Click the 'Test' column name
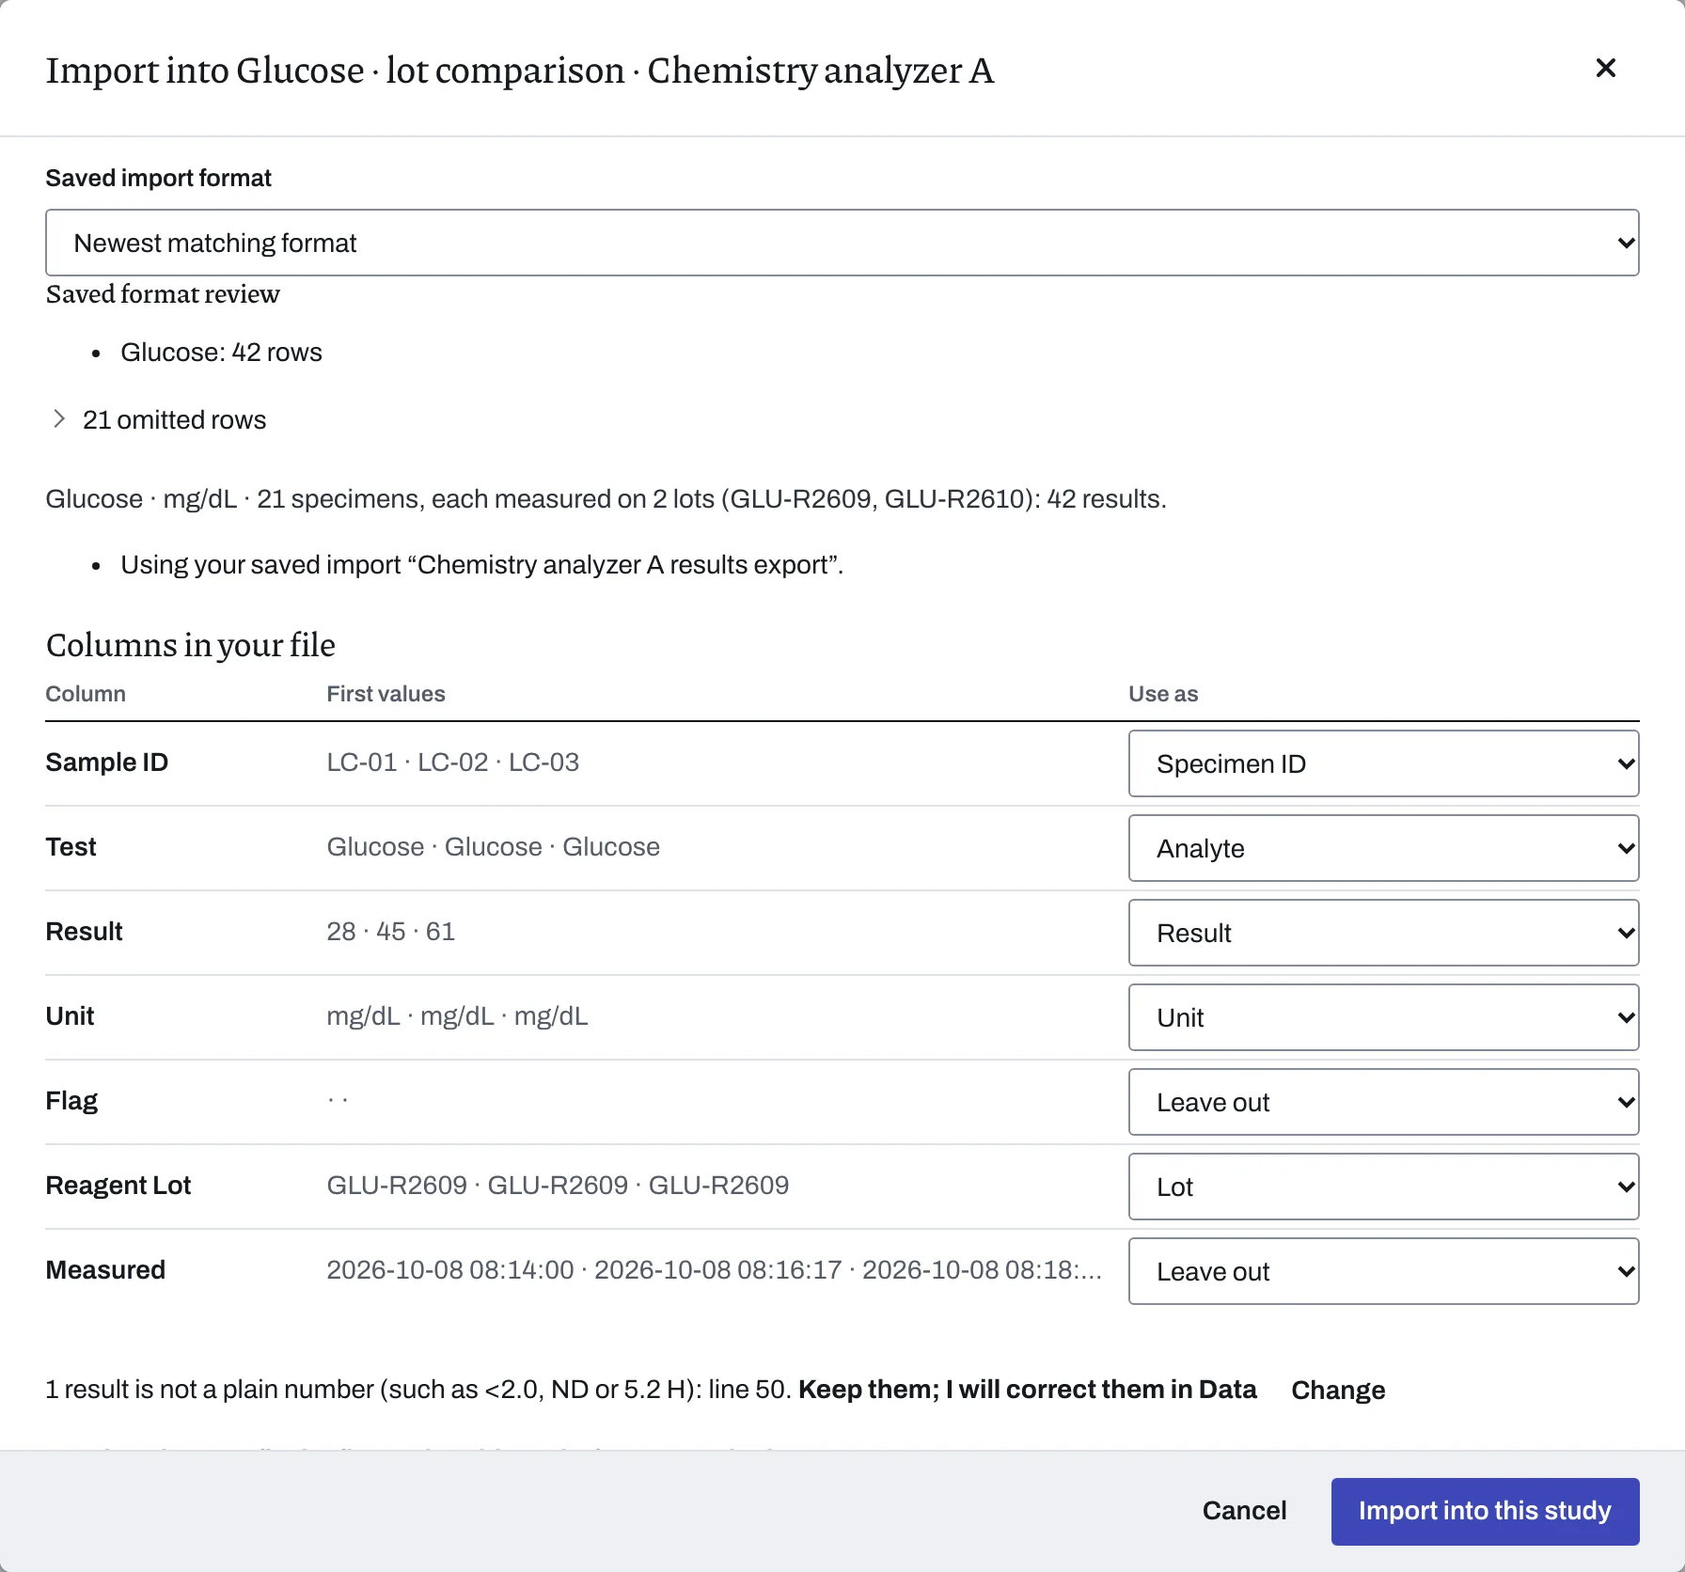1685x1572 pixels. (x=71, y=847)
